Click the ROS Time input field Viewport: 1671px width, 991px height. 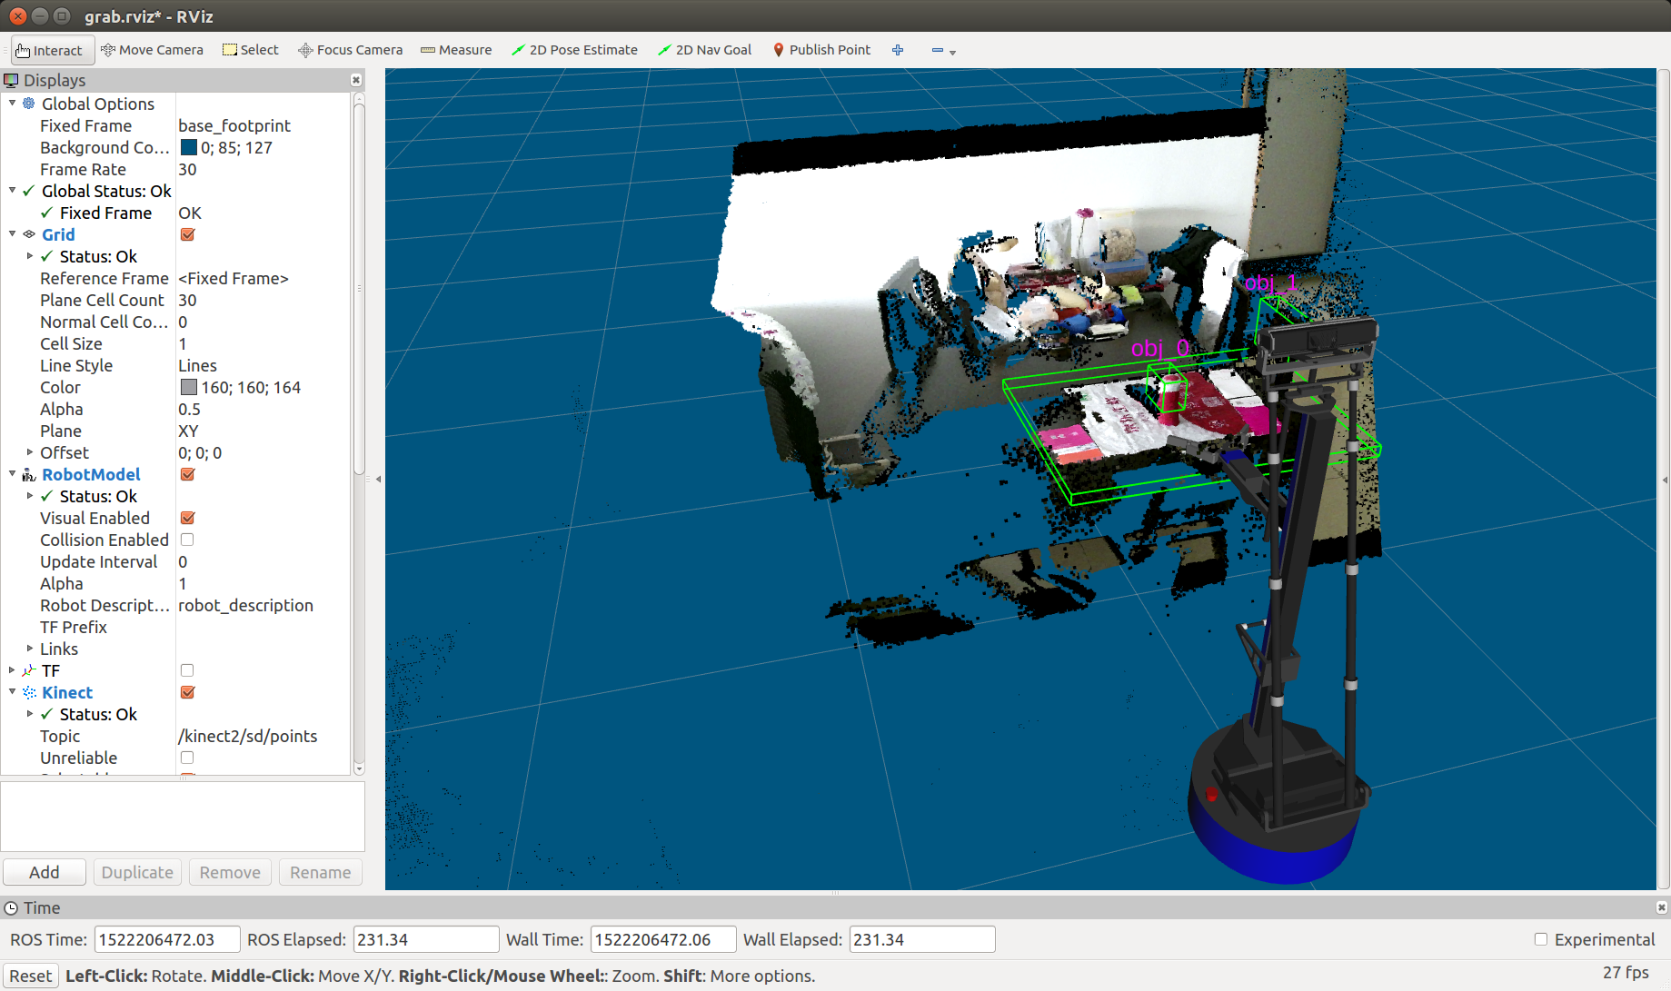coord(166,939)
